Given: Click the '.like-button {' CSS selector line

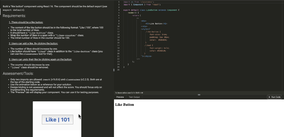Looking at the screenshot, I should pyautogui.click(x=153, y=32).
